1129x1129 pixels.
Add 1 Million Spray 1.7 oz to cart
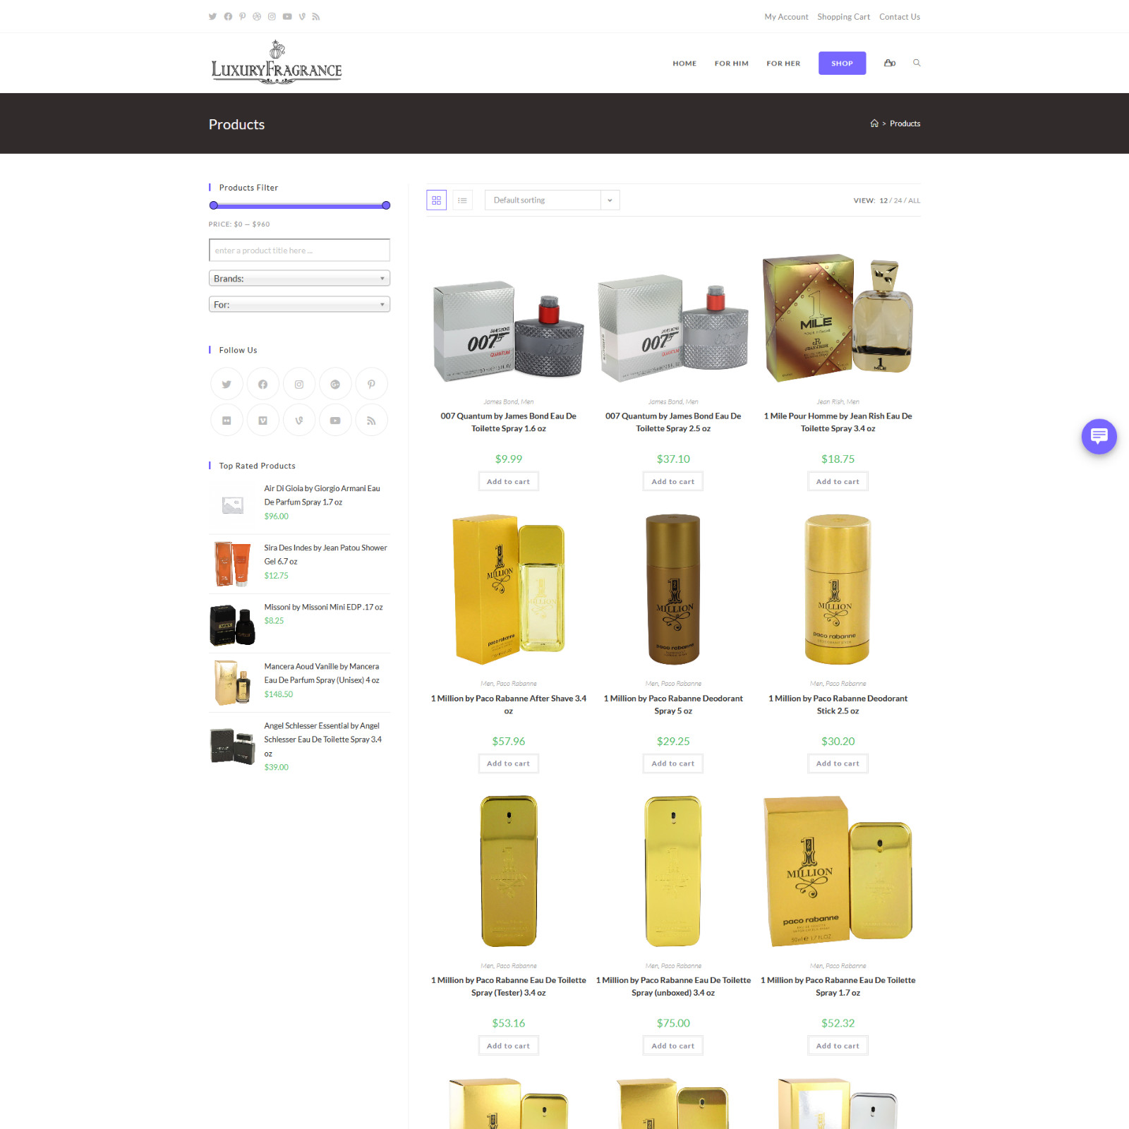pyautogui.click(x=838, y=1046)
